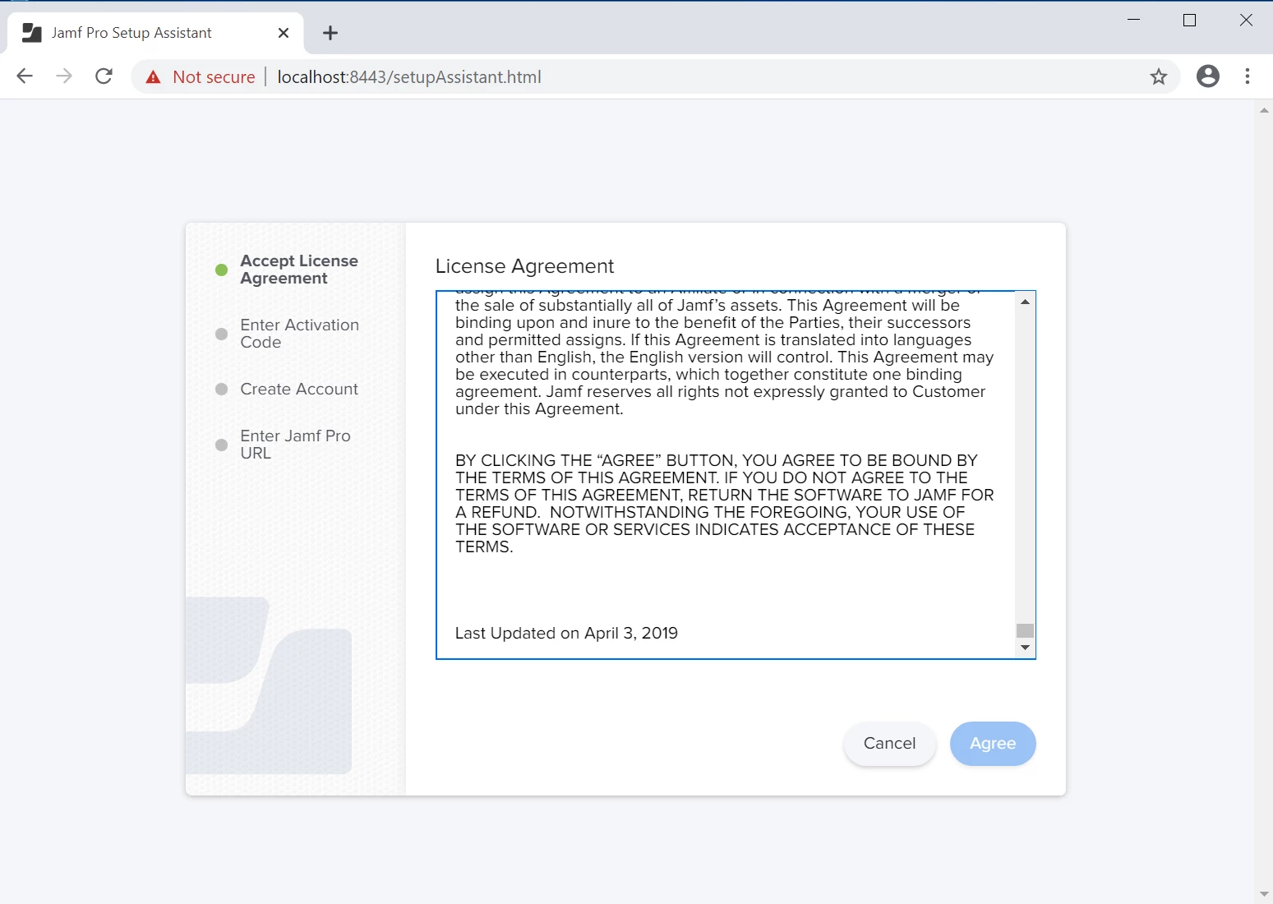Click the Not secure label text

tap(214, 77)
